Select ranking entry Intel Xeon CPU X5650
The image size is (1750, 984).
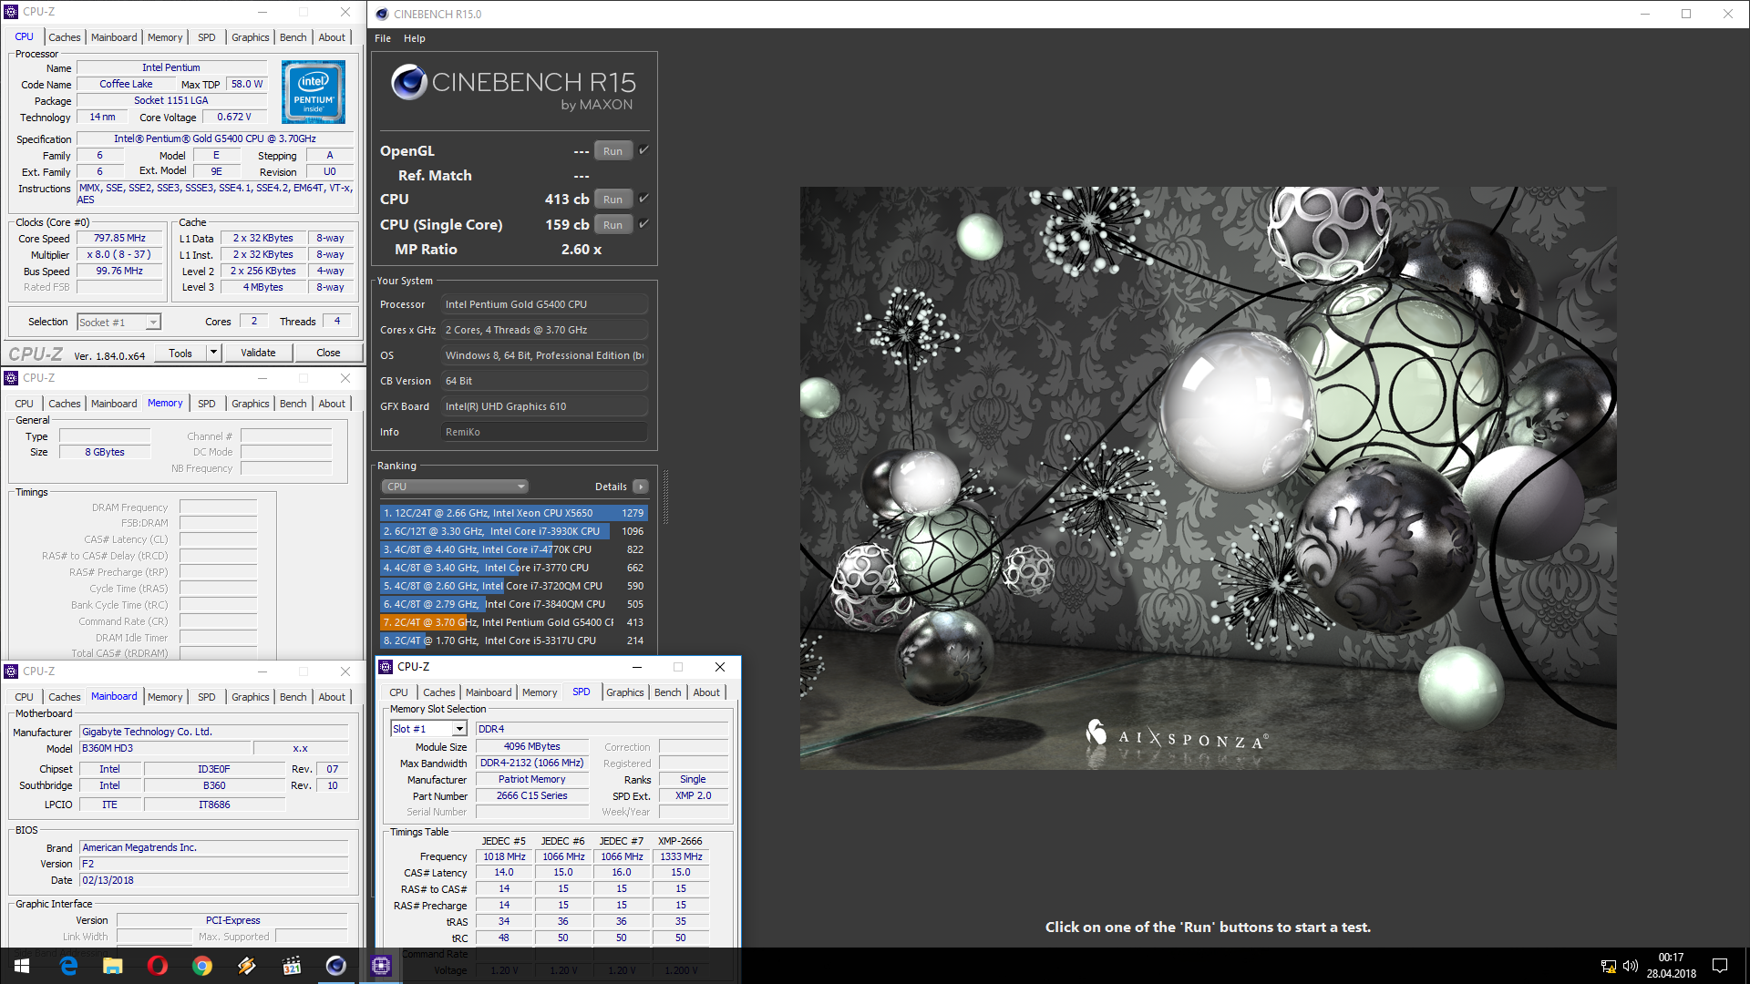coord(513,513)
